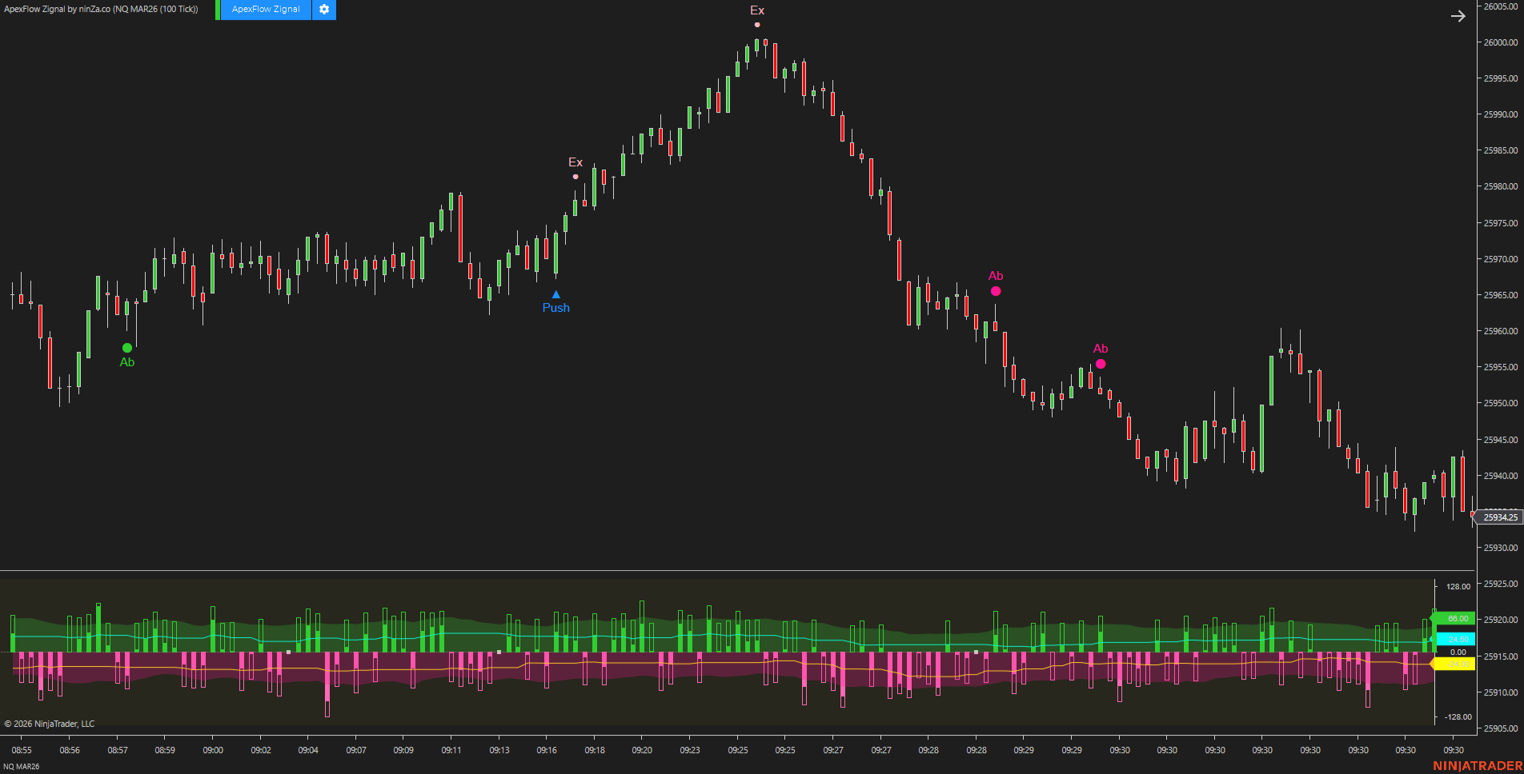This screenshot has height=774, width=1524.
Task: Click the yellow -24.00 indicator value tag
Action: (1457, 664)
